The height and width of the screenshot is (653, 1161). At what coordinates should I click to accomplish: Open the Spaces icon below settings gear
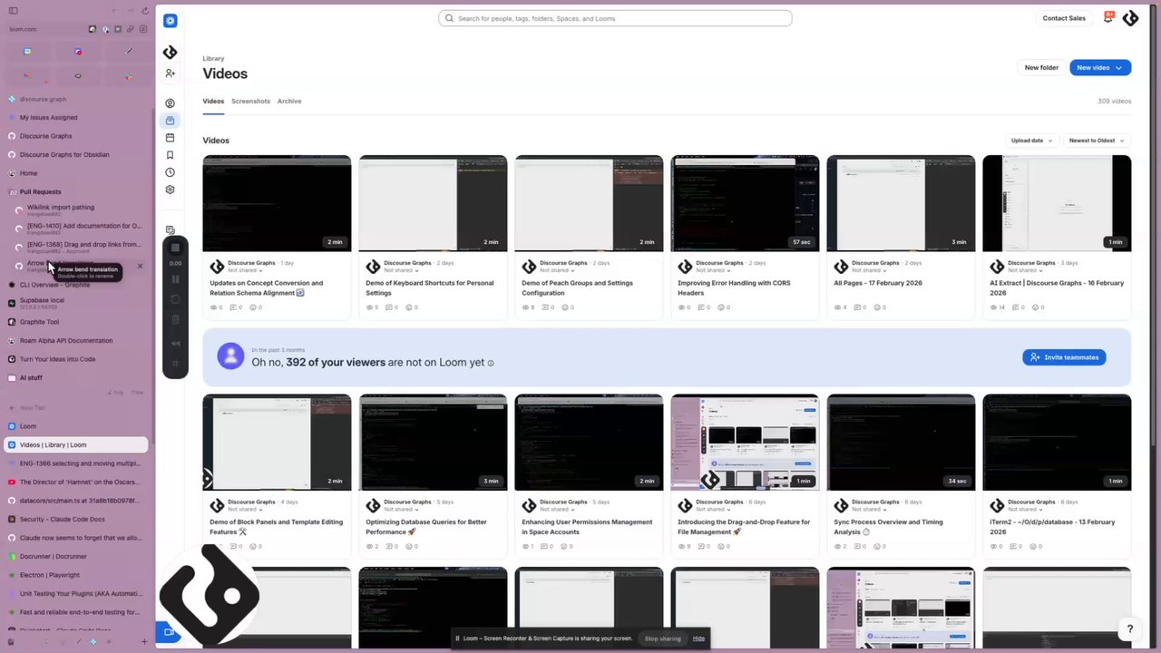click(170, 230)
